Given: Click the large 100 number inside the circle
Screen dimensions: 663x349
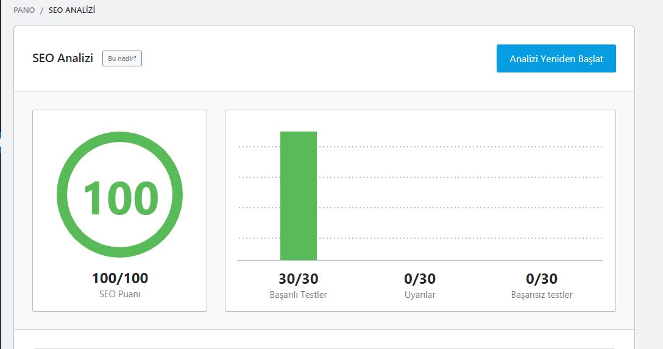Looking at the screenshot, I should coord(121,198).
